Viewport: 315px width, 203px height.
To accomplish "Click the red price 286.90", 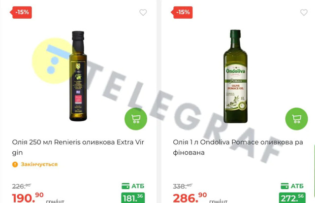I will click(x=190, y=198).
